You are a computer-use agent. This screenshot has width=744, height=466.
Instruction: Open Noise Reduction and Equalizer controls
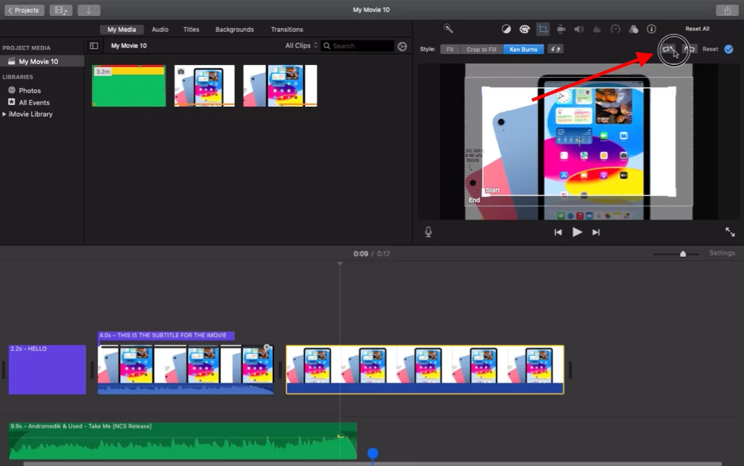597,29
